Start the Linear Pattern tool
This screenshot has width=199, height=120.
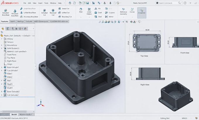pyautogui.click(x=89, y=11)
